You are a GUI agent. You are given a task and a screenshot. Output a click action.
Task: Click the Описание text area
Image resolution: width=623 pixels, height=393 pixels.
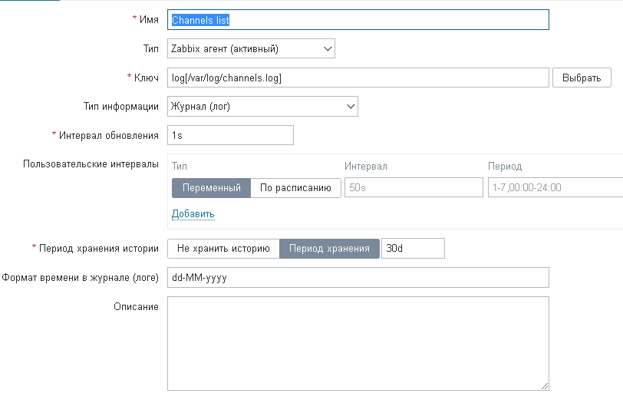coord(358,343)
